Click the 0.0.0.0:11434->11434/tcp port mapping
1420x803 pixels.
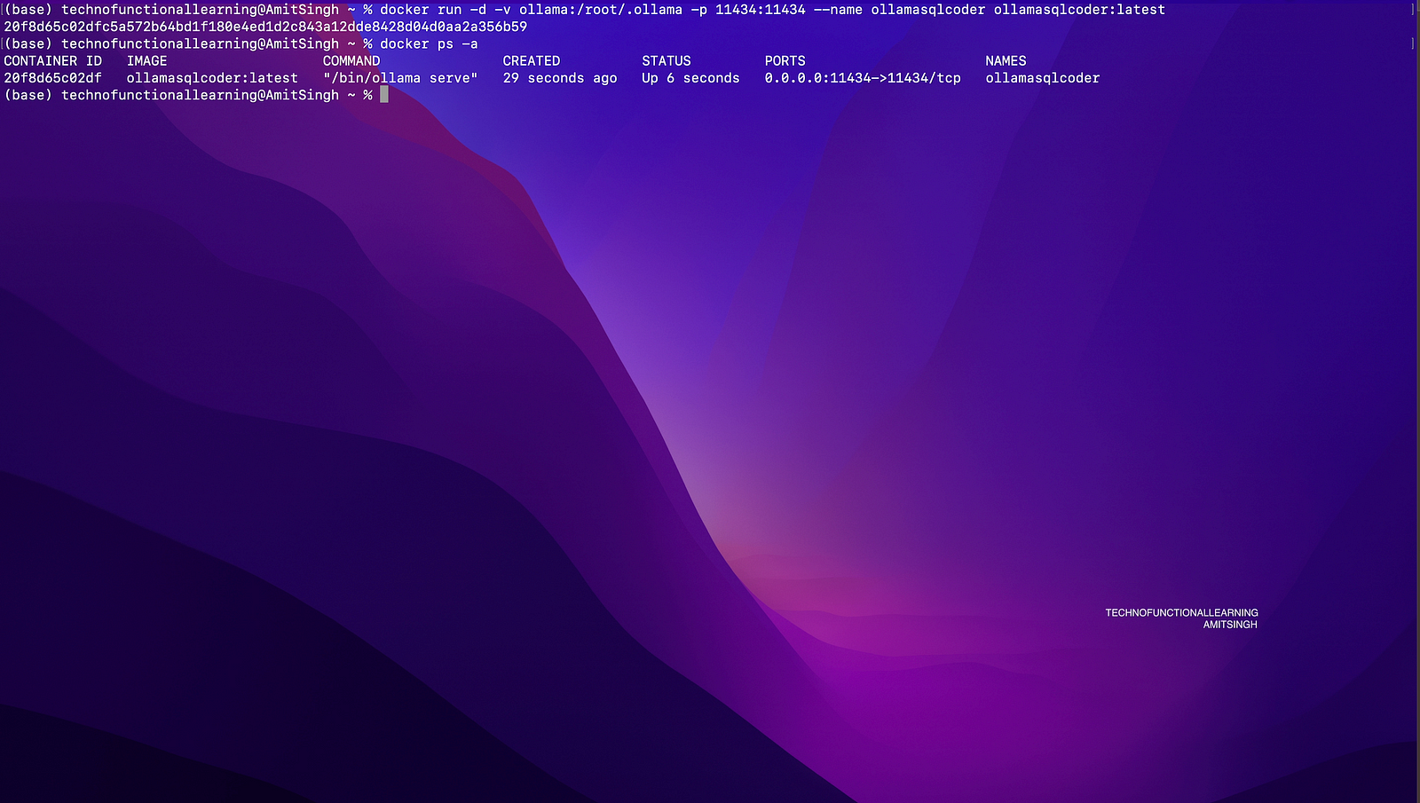pos(863,78)
